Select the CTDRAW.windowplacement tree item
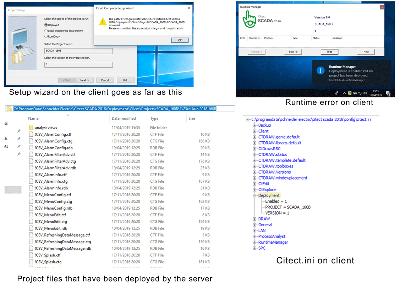Image resolution: width=411 pixels, height=290 pixels. tap(283, 178)
